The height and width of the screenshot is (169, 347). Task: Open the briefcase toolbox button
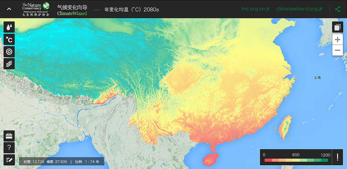click(x=9, y=136)
